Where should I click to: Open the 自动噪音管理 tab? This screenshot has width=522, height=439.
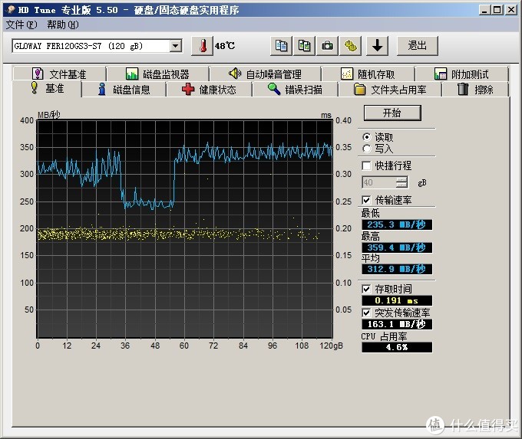[x=265, y=74]
